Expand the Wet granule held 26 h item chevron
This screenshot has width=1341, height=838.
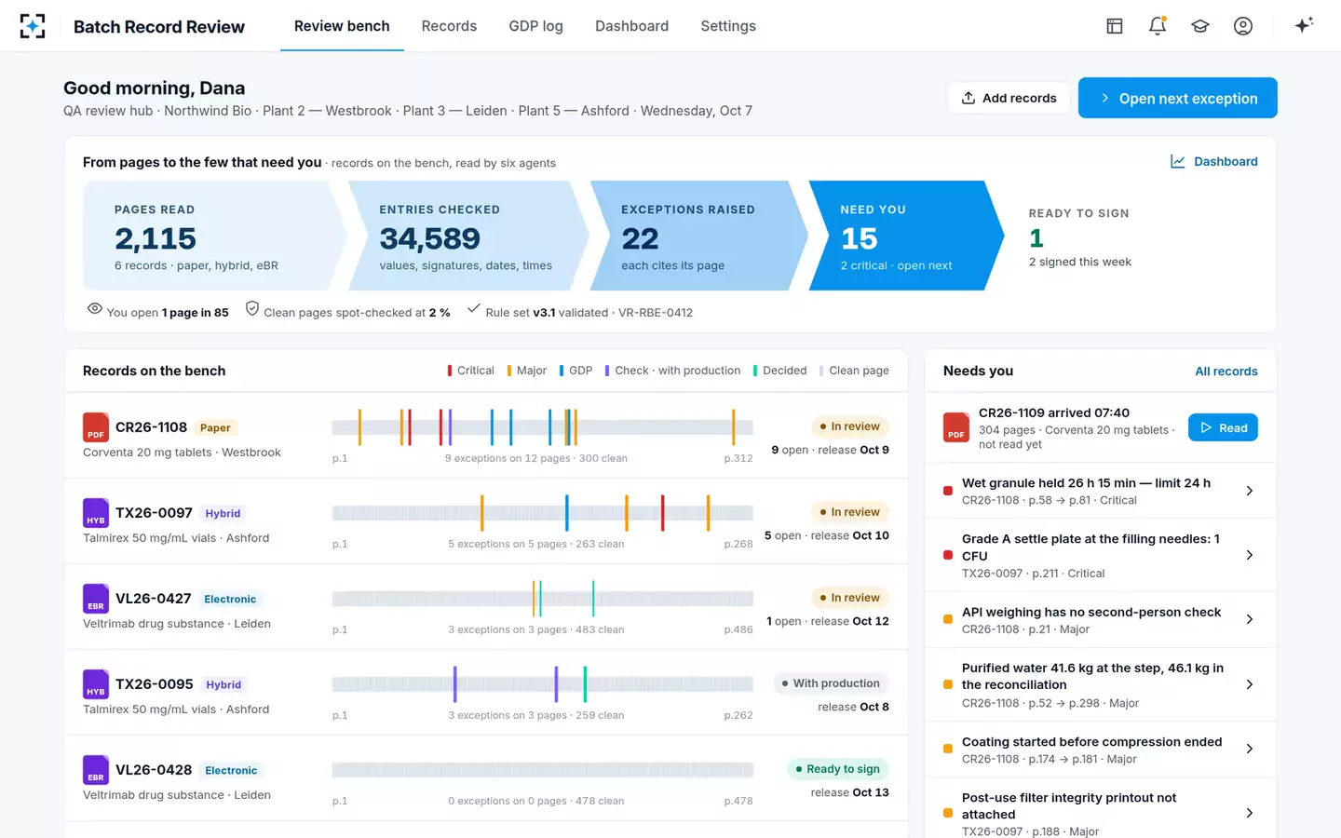pyautogui.click(x=1250, y=491)
